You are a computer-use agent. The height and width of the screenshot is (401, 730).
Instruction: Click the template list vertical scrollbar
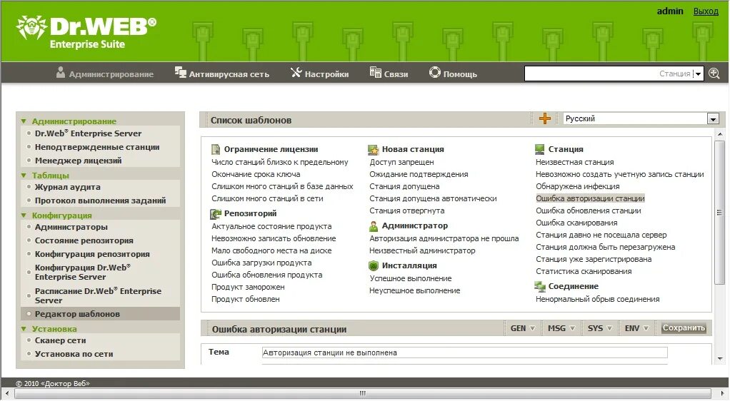[720, 212]
